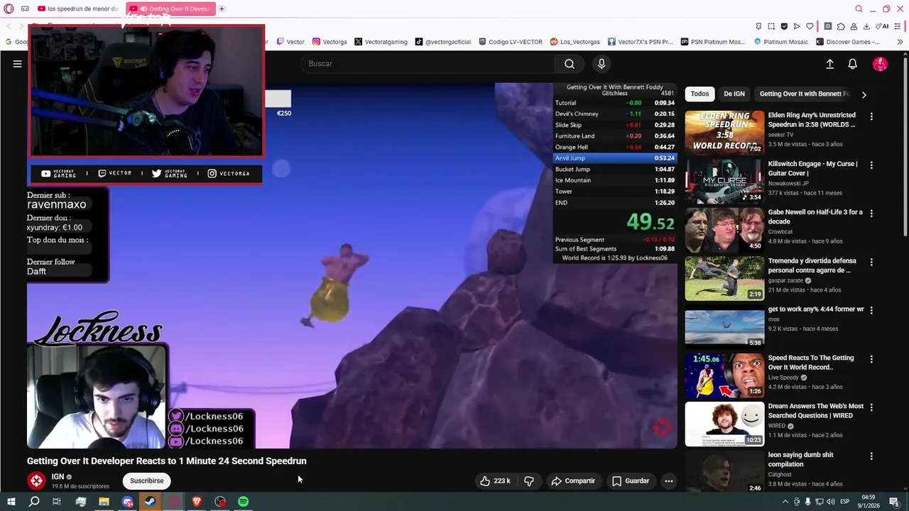
Task: Open YouTube notifications bell
Action: click(x=852, y=64)
